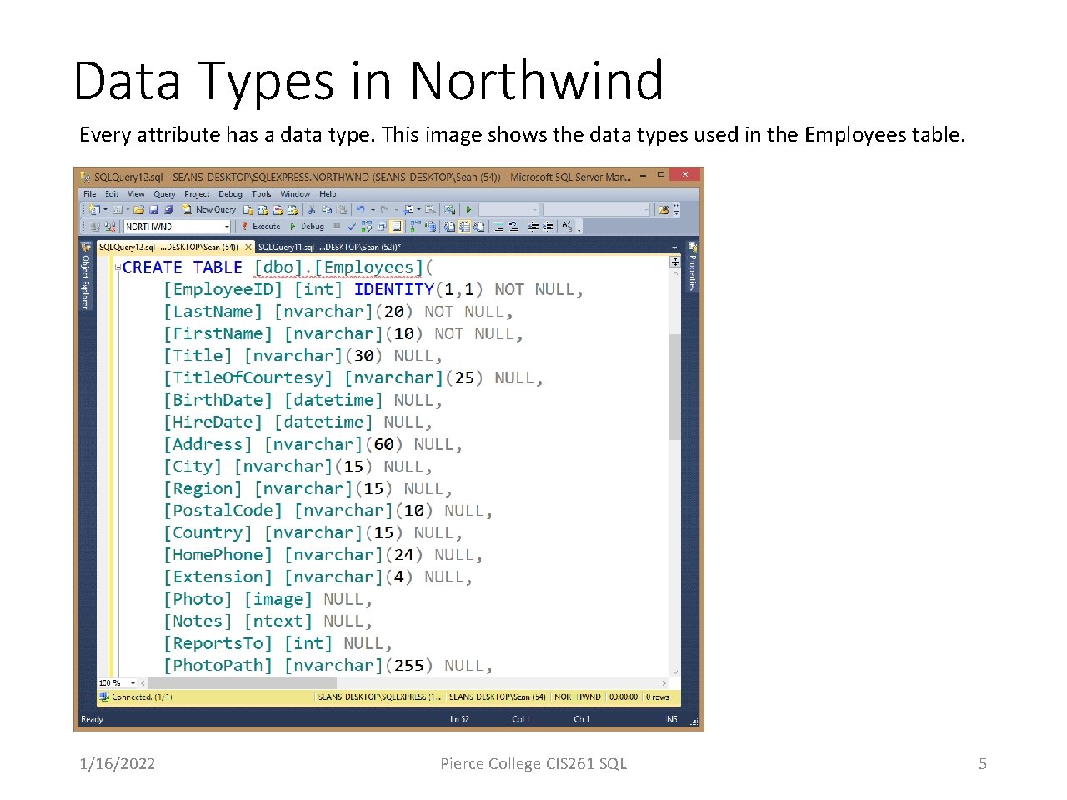Click the Comment out selected lines icon

[498, 226]
